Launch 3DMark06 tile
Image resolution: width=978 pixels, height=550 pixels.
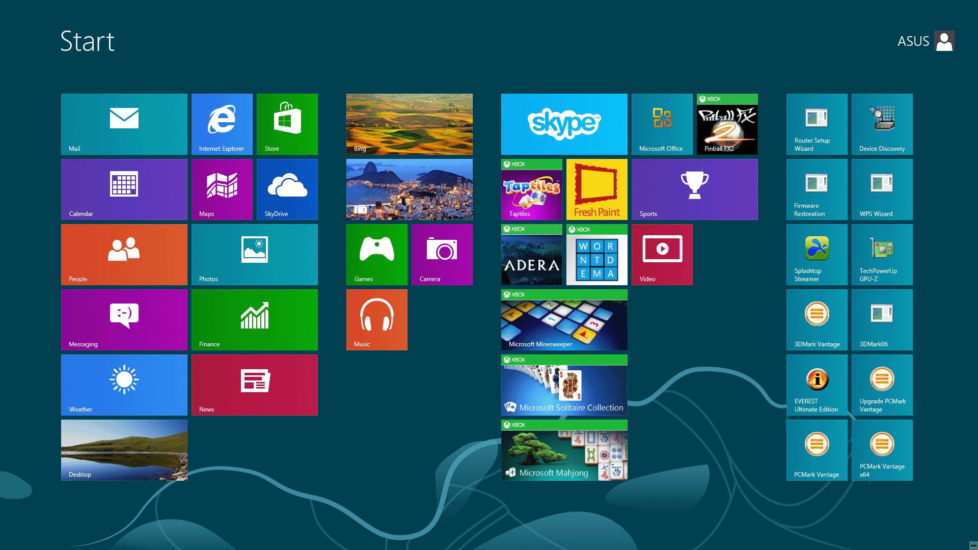click(x=882, y=320)
